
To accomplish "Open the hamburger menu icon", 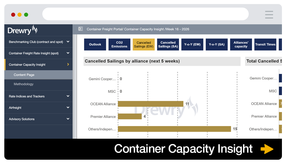I will click(269, 15).
